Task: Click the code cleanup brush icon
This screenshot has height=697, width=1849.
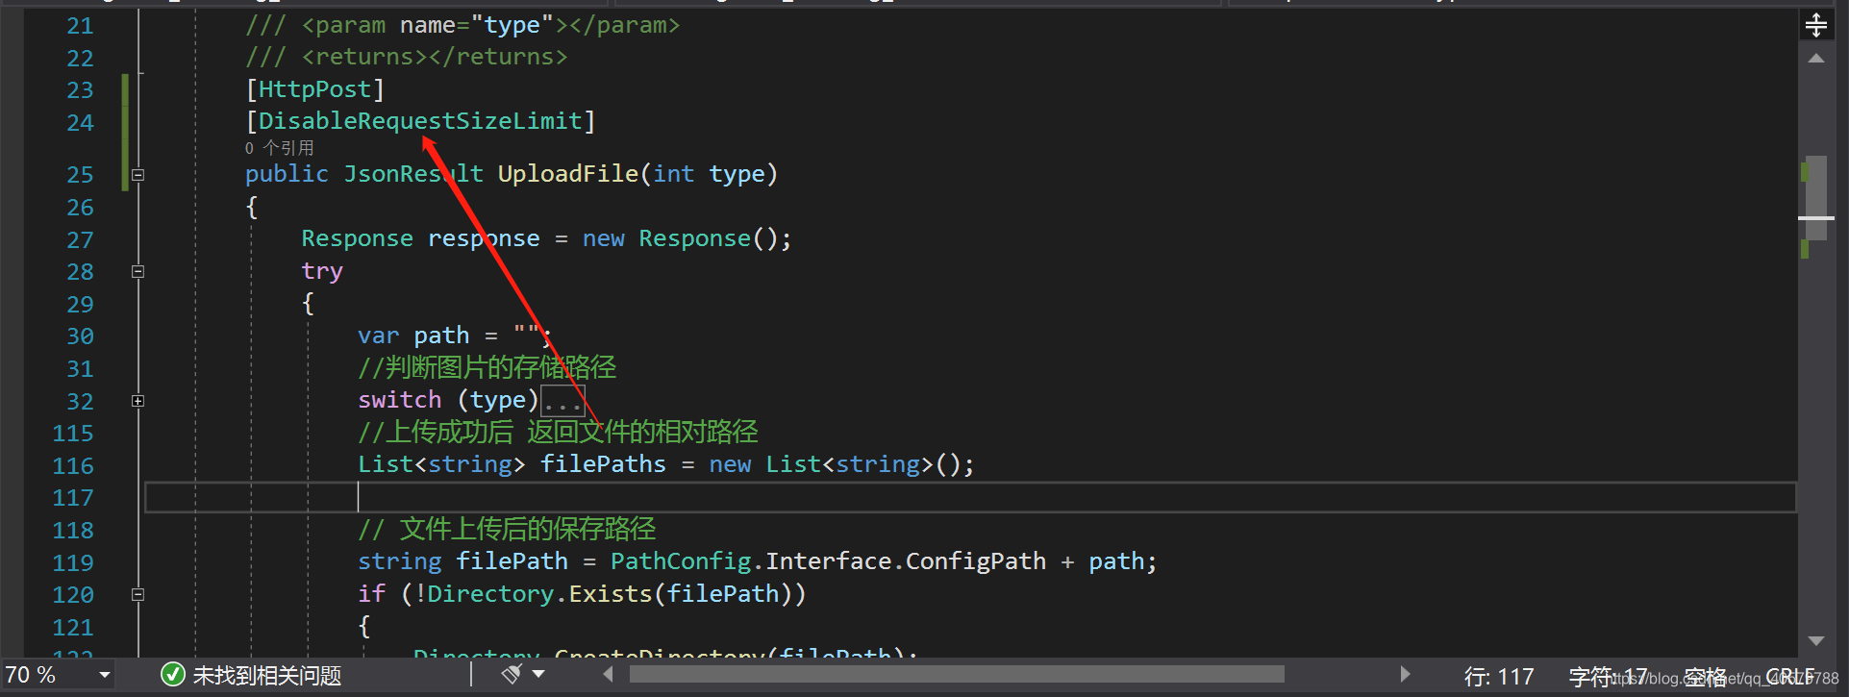Action: (512, 674)
